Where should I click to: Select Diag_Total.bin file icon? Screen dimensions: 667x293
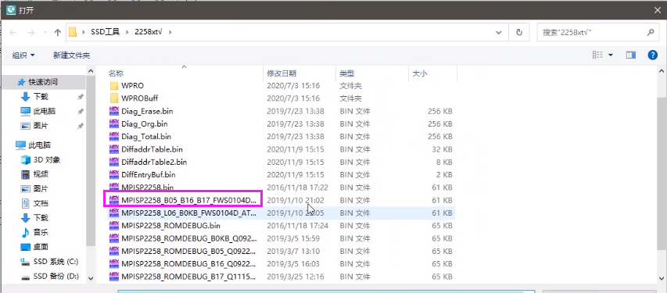(113, 137)
